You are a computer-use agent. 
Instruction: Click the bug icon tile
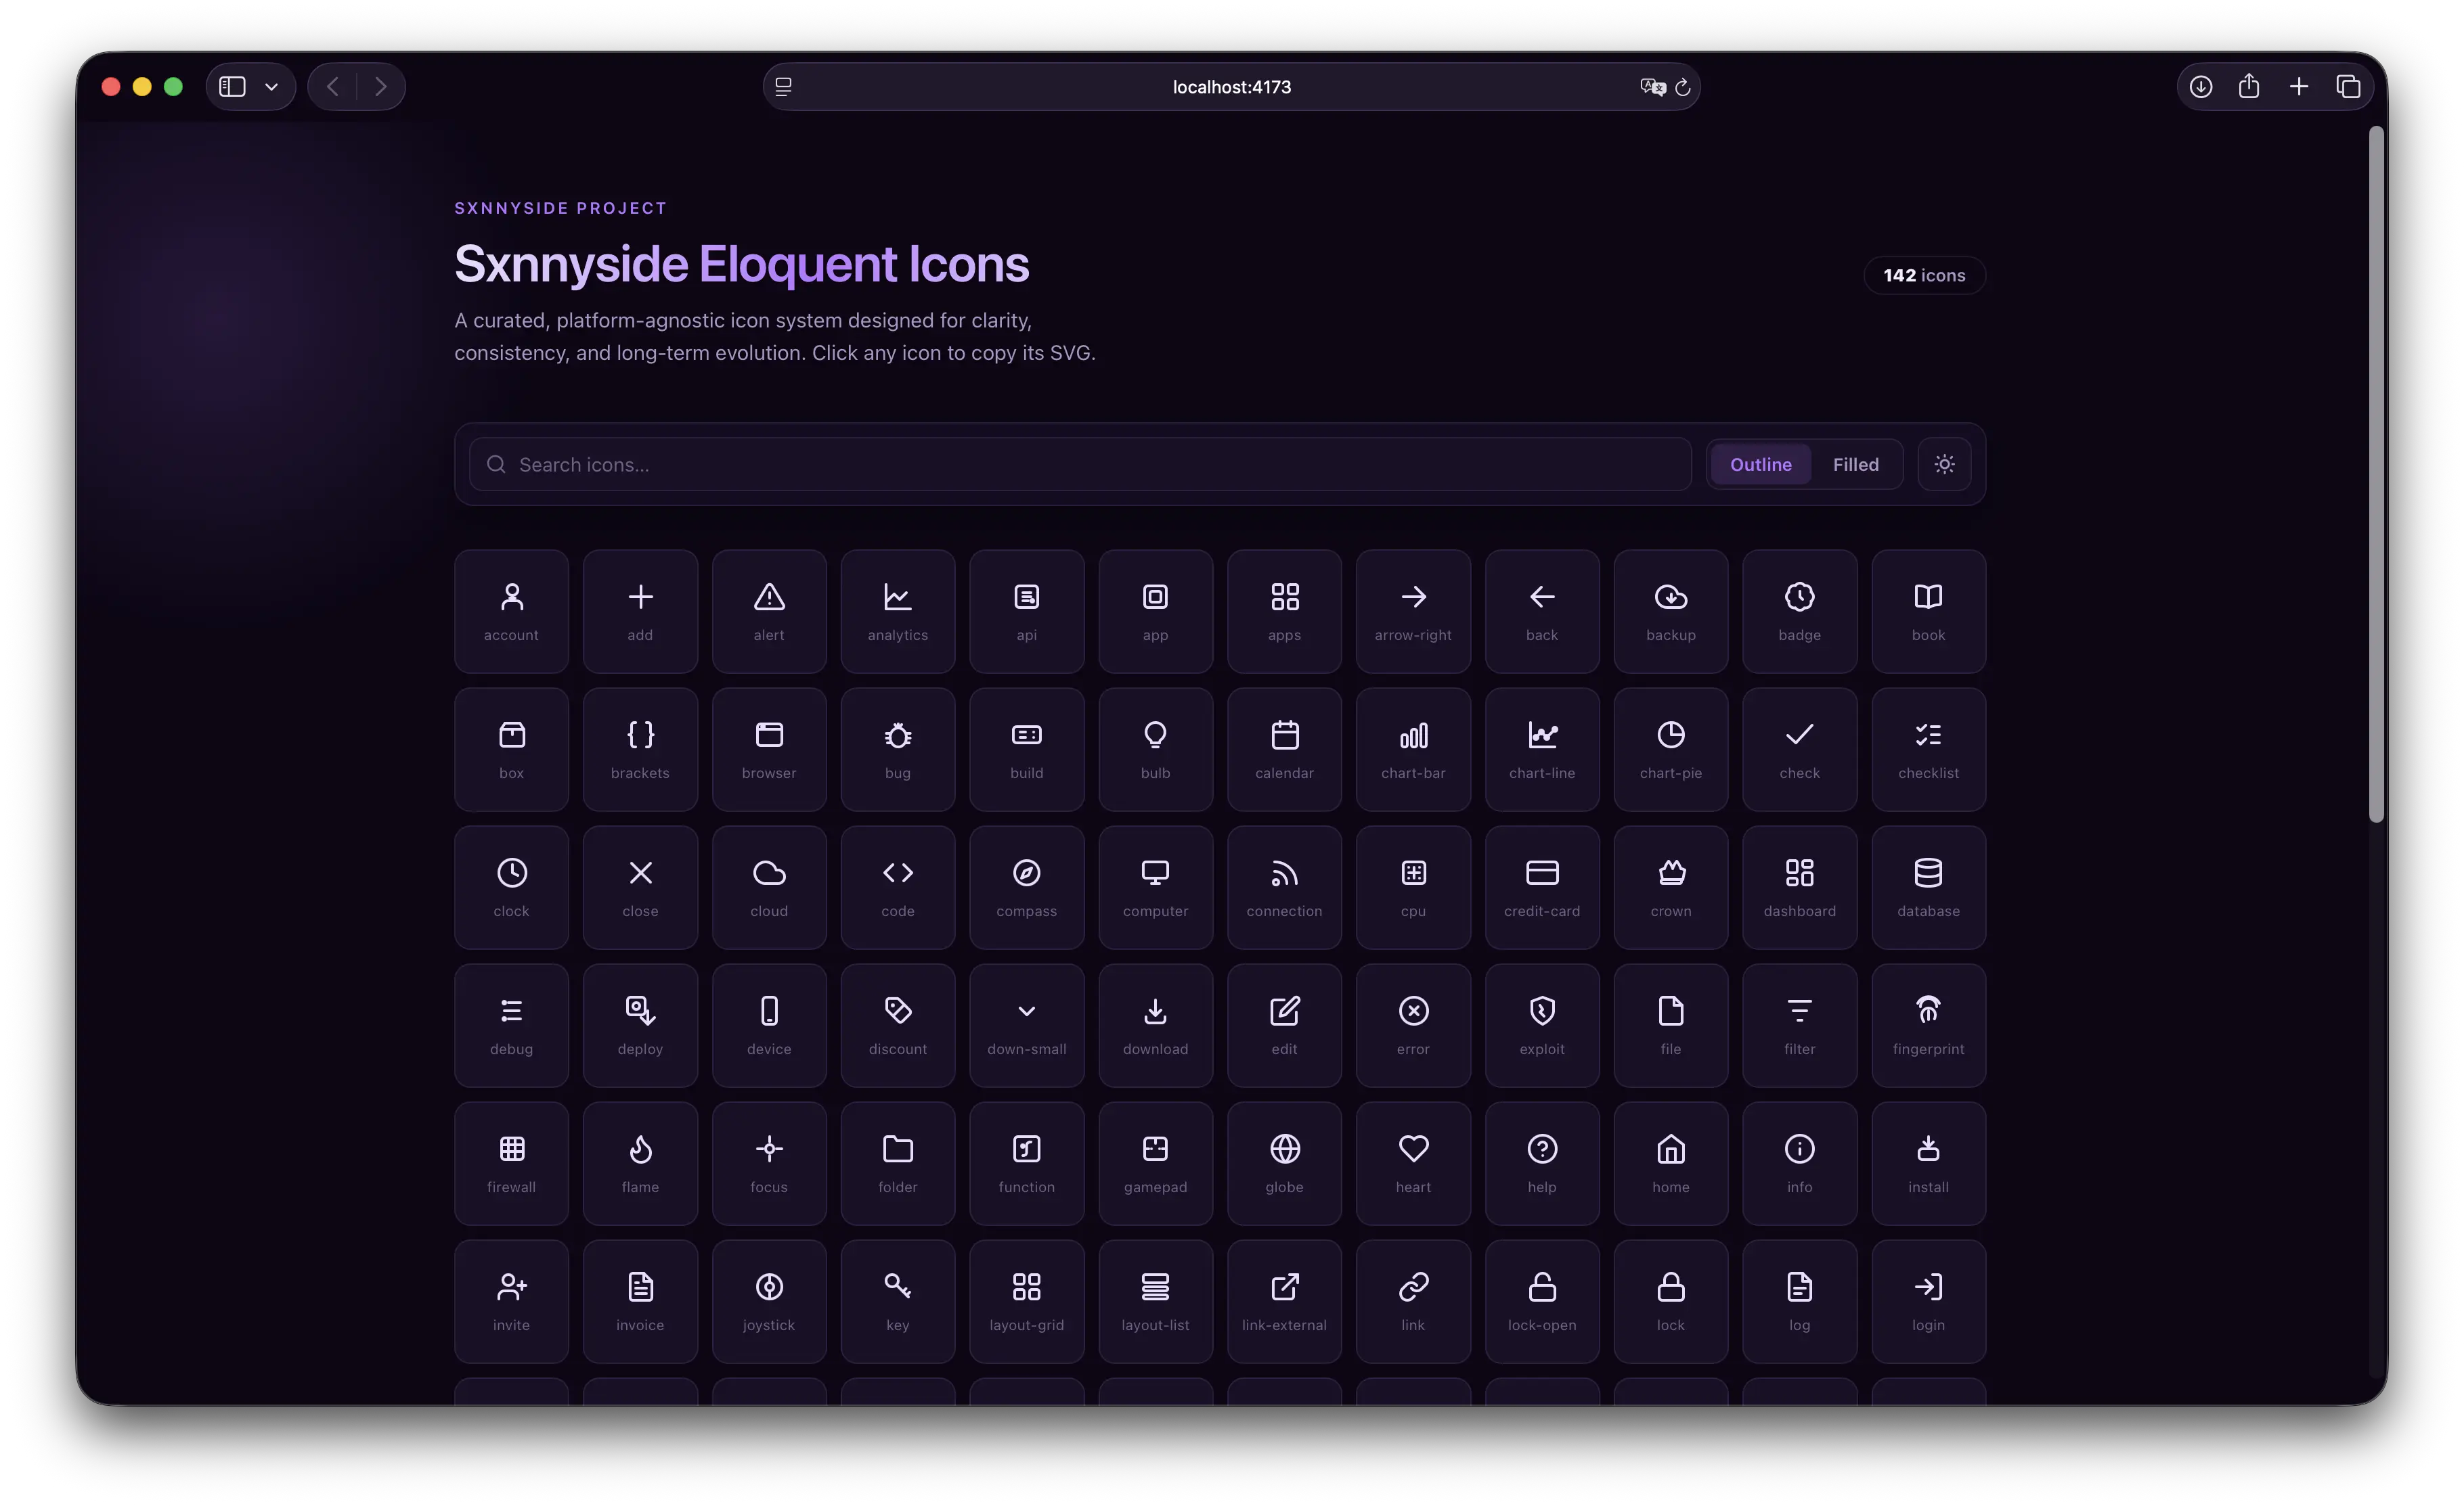(x=898, y=748)
